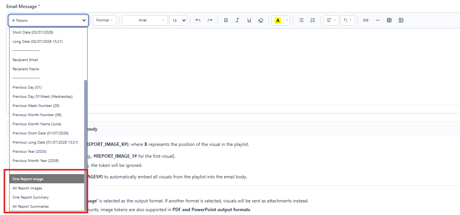The width and height of the screenshot is (460, 215).
Task: Click the insert table icon
Action: point(389,20)
